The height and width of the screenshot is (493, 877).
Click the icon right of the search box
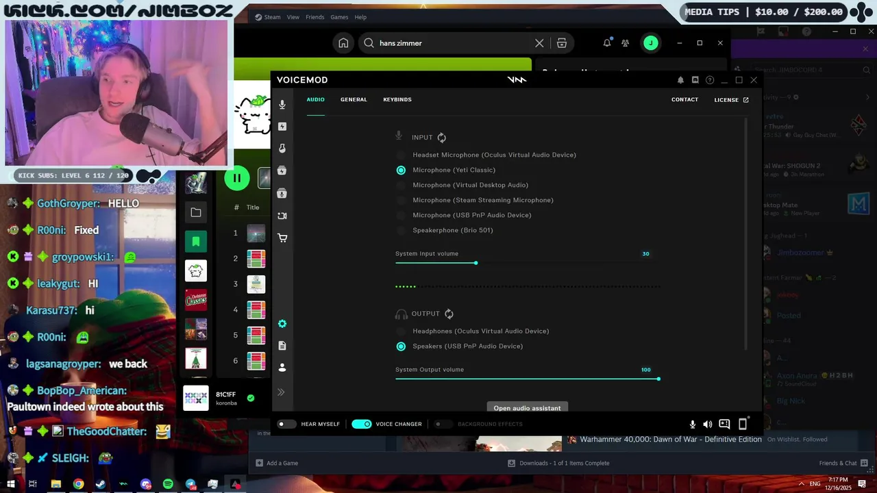562,43
